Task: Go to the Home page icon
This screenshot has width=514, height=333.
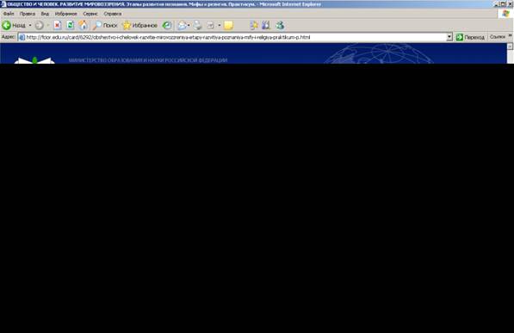Action: 83,25
